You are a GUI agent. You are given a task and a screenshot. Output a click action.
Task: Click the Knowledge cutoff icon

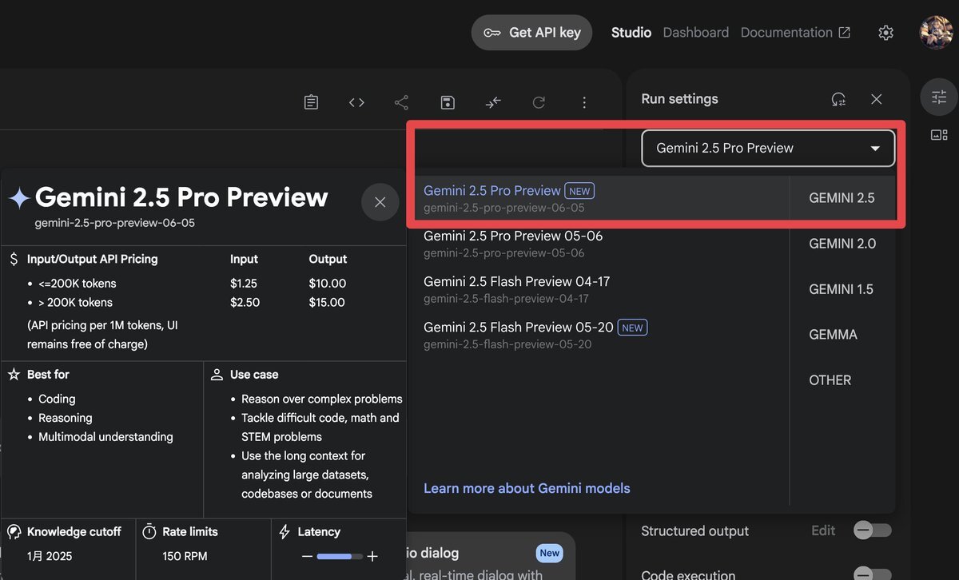(x=14, y=531)
